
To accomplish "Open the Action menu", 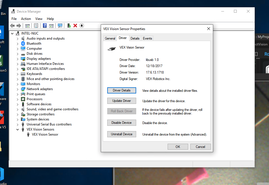I will point(26,19).
